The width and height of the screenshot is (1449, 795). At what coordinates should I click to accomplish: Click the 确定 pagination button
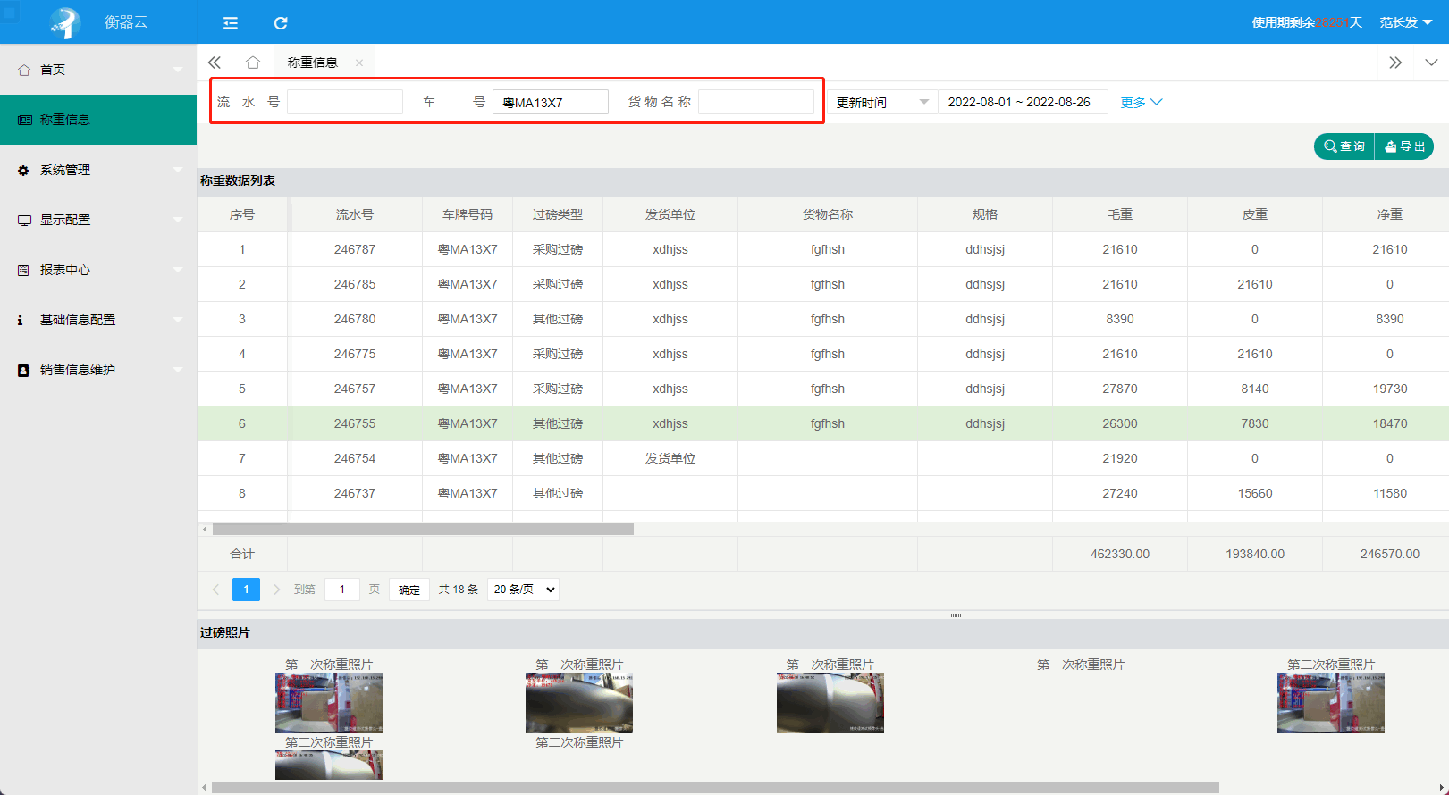tap(409, 590)
